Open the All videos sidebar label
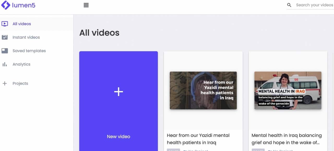Screen dimensions: 334x151 (x=22, y=24)
